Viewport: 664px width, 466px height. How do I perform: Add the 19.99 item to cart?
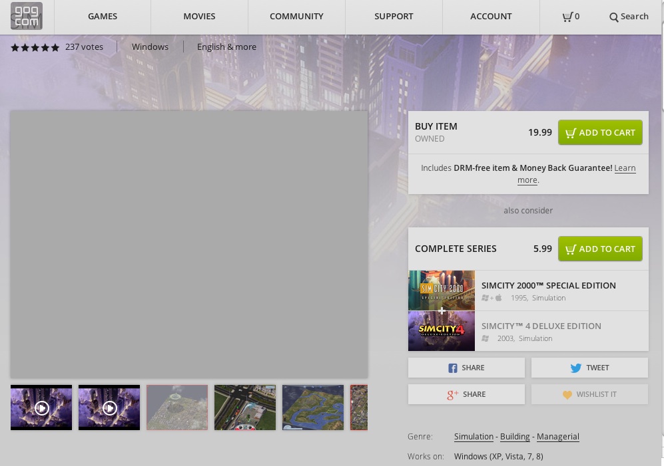click(600, 132)
